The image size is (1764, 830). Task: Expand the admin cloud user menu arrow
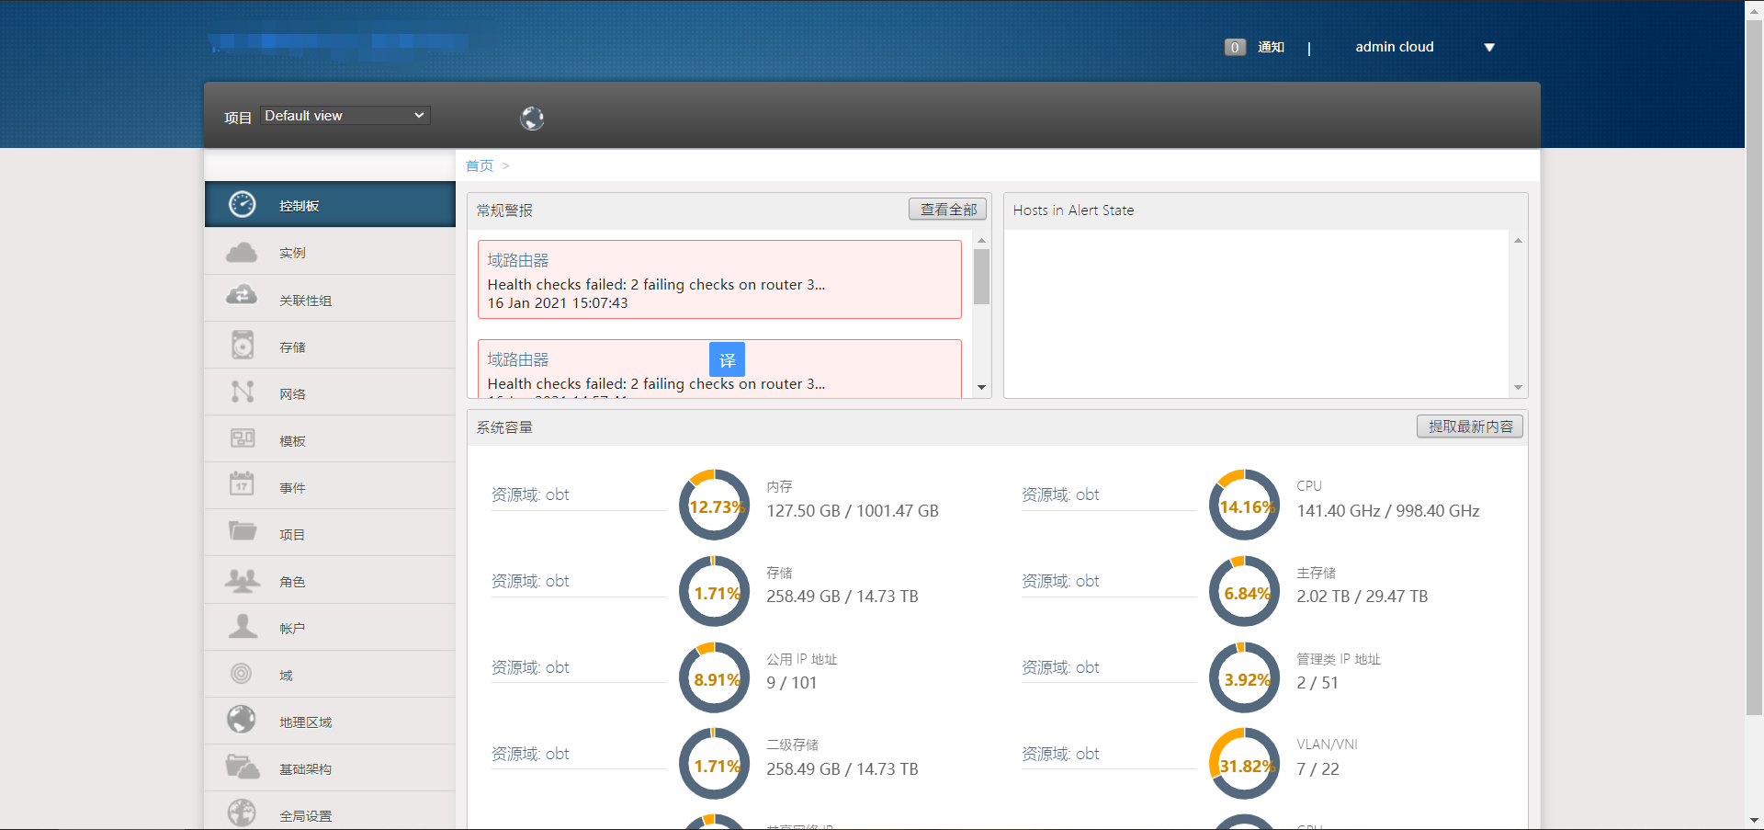[1489, 47]
